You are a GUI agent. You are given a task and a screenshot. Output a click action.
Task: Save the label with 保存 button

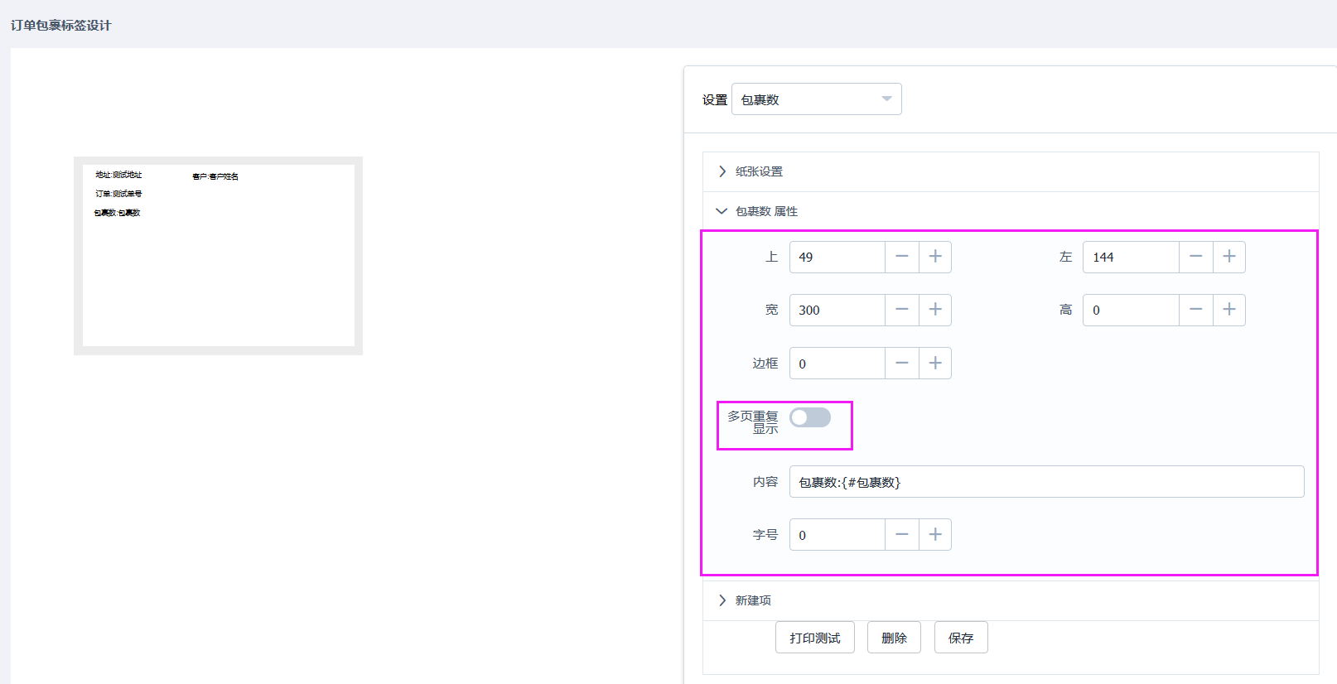pos(961,638)
